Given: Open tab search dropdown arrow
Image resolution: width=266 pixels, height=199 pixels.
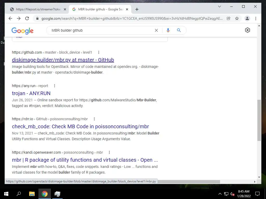Looking at the screenshot, I should coord(219,6).
